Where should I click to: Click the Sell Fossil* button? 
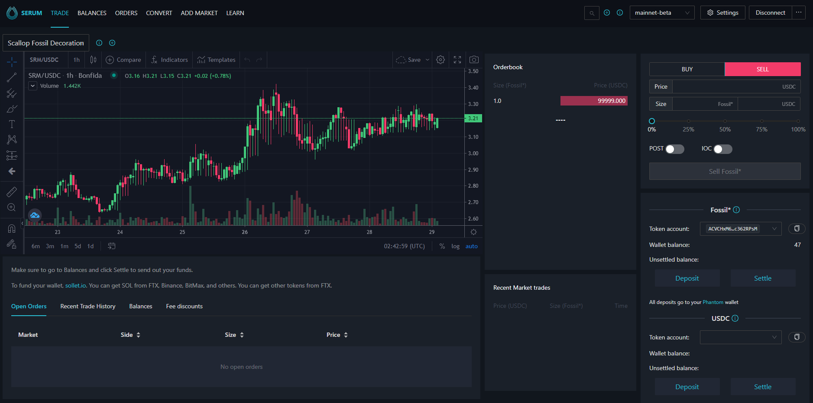click(x=725, y=171)
